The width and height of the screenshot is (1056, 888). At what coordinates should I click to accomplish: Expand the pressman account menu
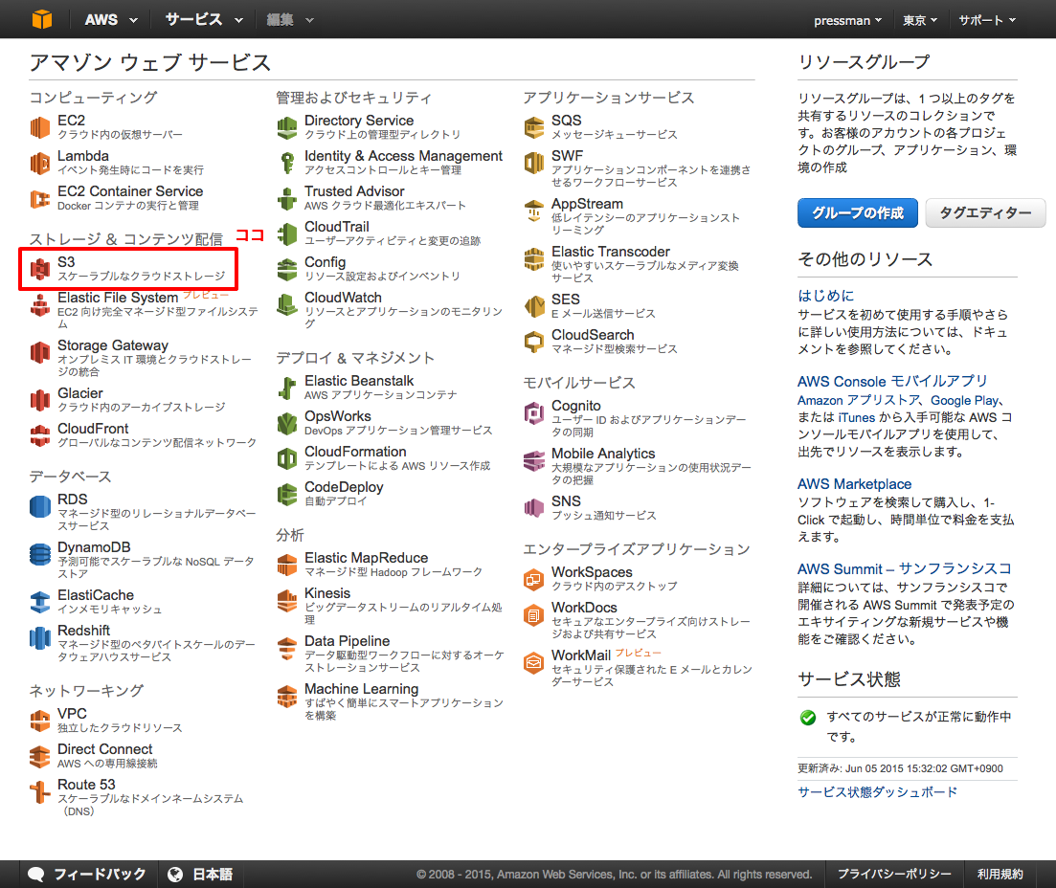[x=846, y=18]
